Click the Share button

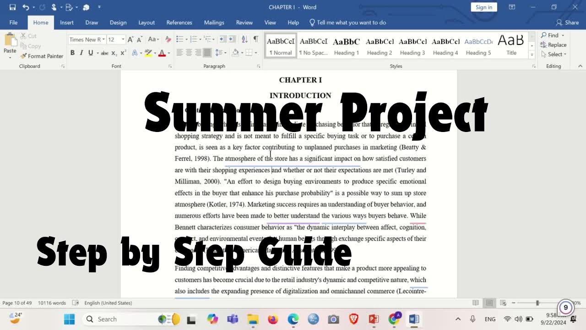point(567,22)
